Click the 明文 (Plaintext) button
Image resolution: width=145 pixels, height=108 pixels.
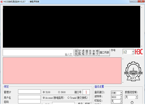pos(97,52)
